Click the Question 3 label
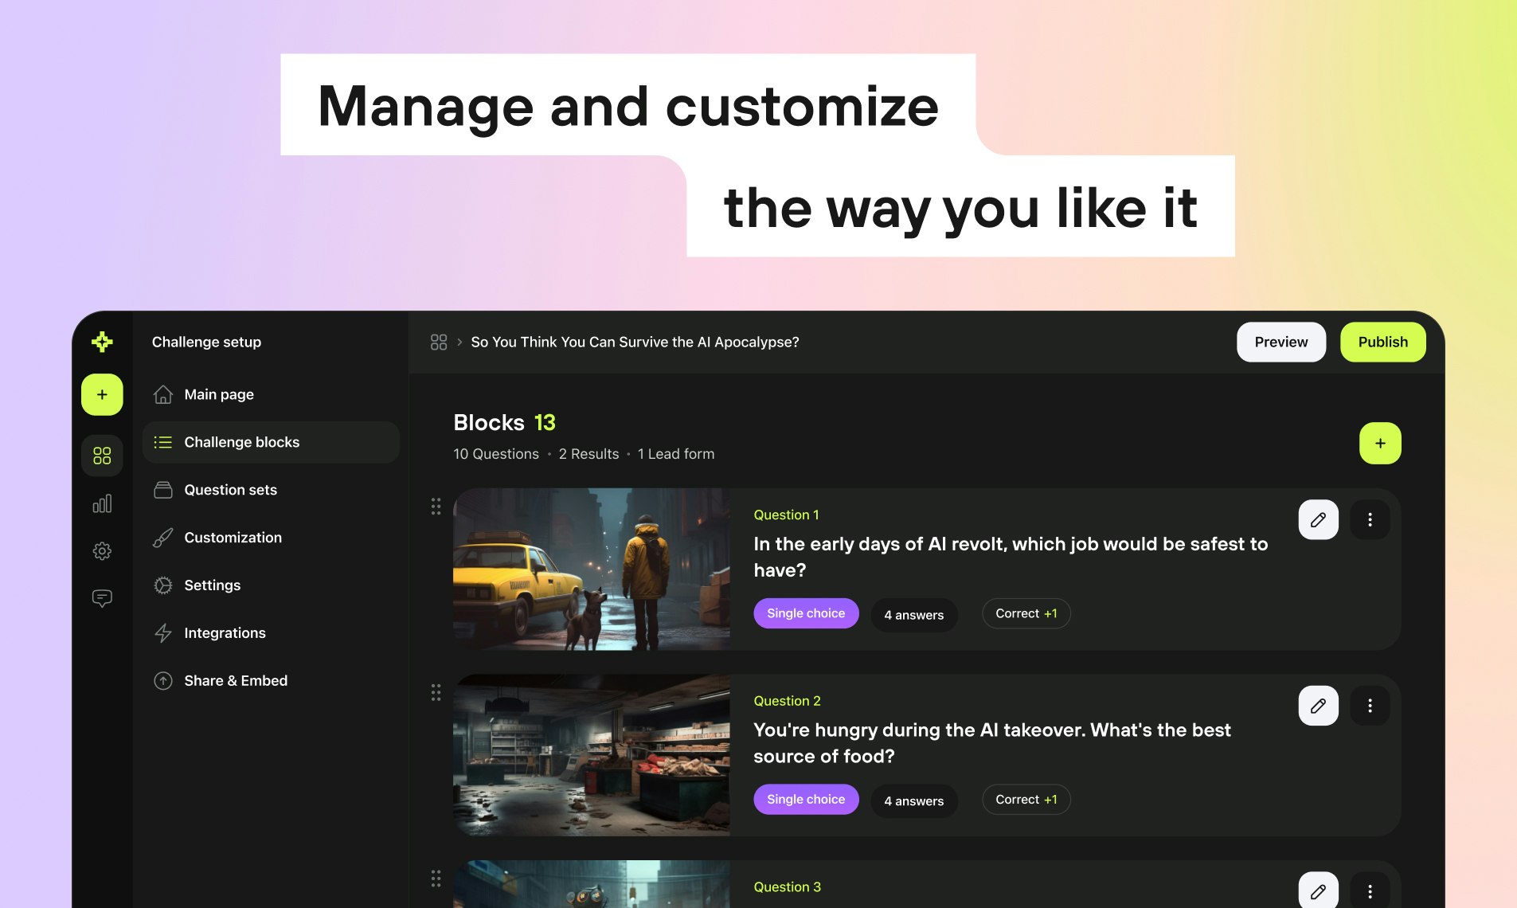 pyautogui.click(x=787, y=887)
